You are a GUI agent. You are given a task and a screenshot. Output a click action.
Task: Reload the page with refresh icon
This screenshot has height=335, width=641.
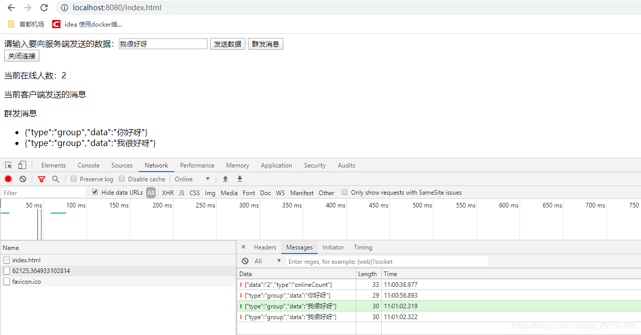coord(44,8)
